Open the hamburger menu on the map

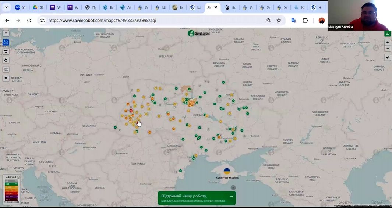point(6,33)
